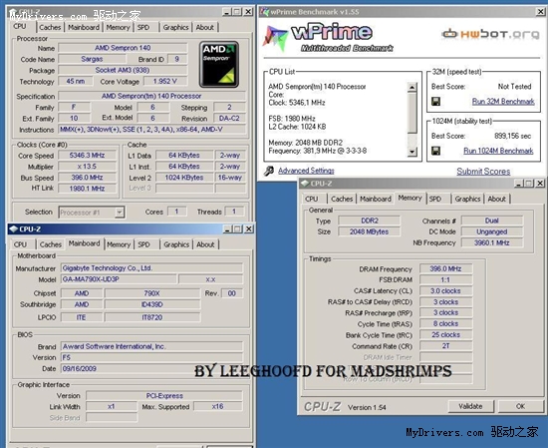Image resolution: width=548 pixels, height=448 pixels.
Task: Click the BIOS date 09/16/2009 field
Action: (151, 368)
